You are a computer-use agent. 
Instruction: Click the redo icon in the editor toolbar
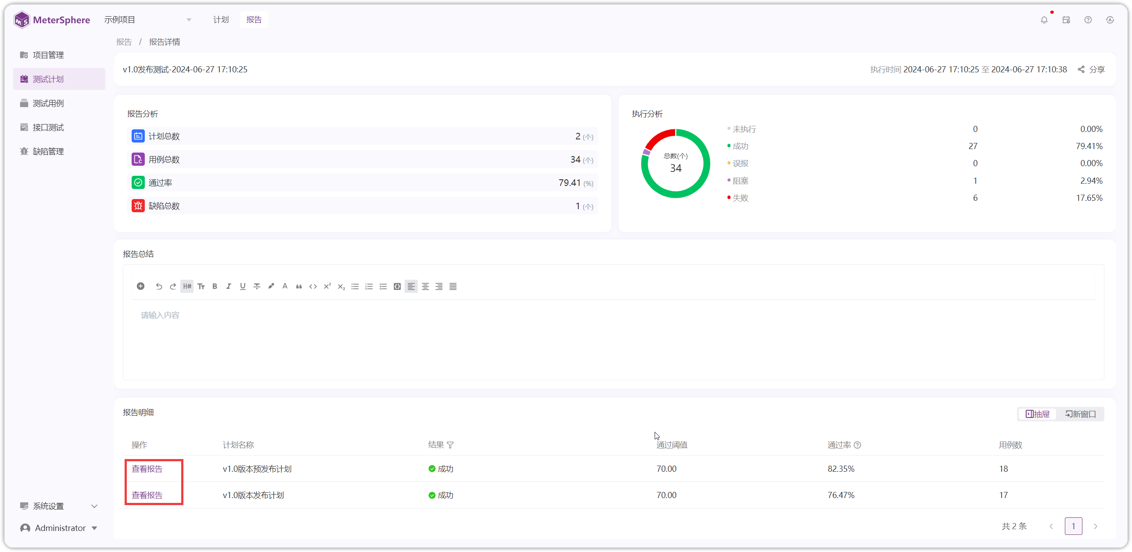pos(173,286)
